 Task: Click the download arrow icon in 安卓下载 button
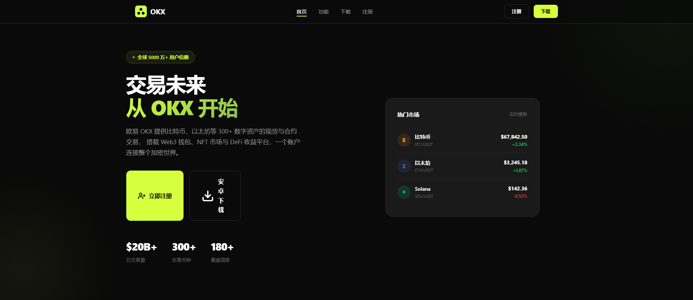click(208, 196)
